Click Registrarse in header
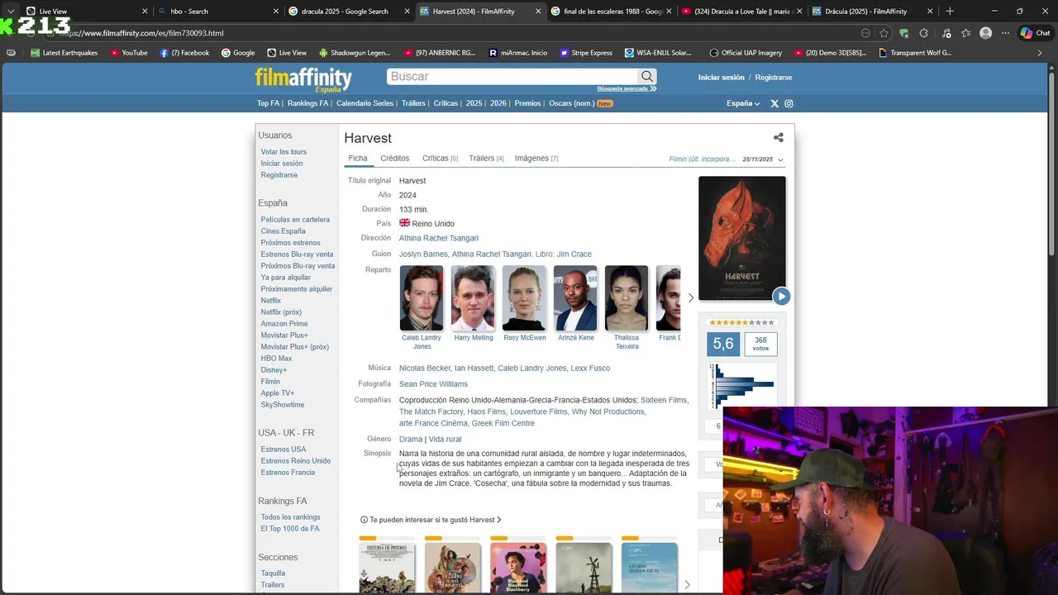The image size is (1058, 595). [x=774, y=77]
